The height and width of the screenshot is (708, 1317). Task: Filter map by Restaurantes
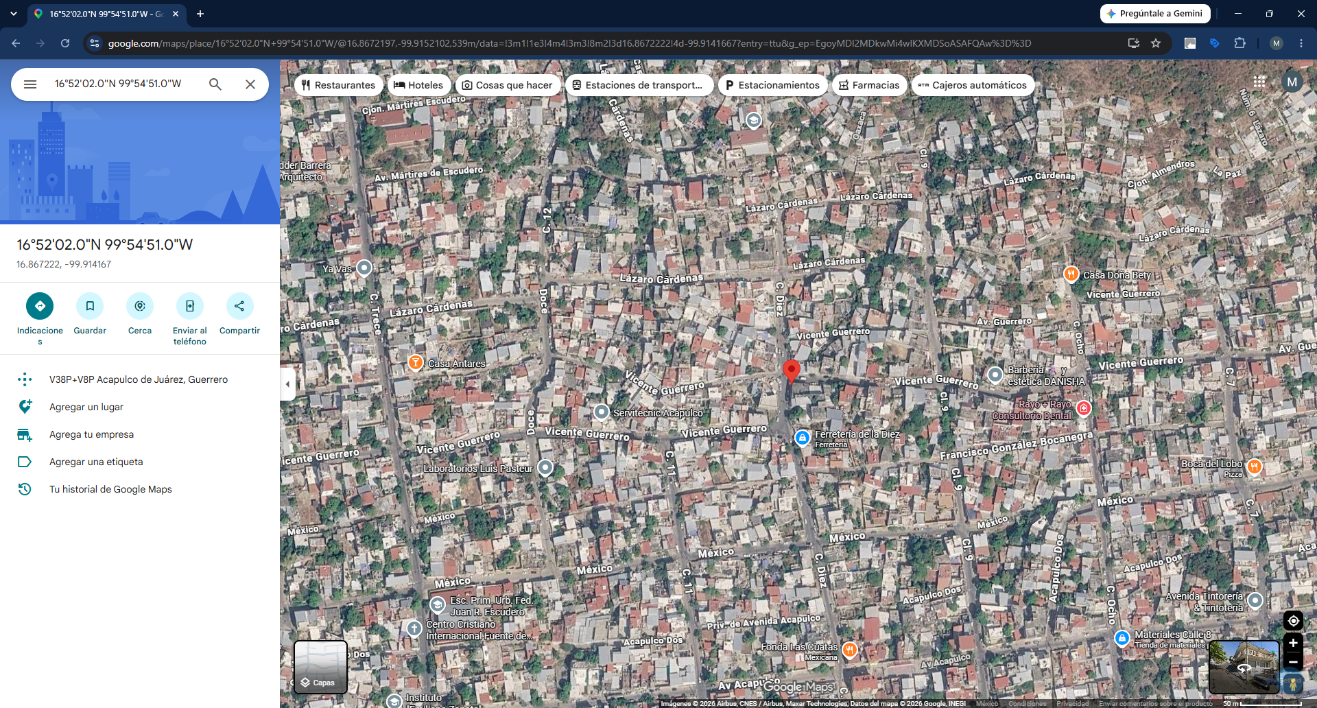point(338,85)
